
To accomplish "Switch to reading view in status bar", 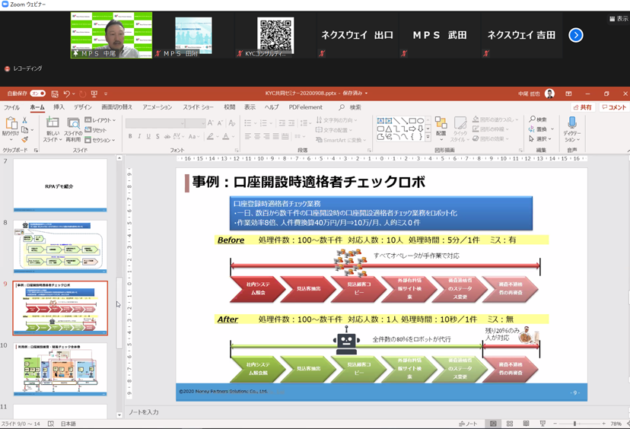I will point(526,424).
